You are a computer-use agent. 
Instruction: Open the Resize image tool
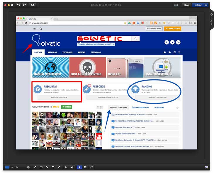pos(91,167)
